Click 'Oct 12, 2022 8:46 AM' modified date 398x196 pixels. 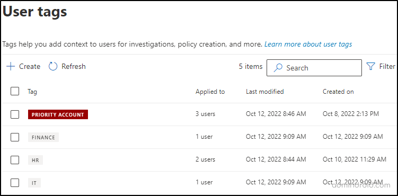[276, 114]
